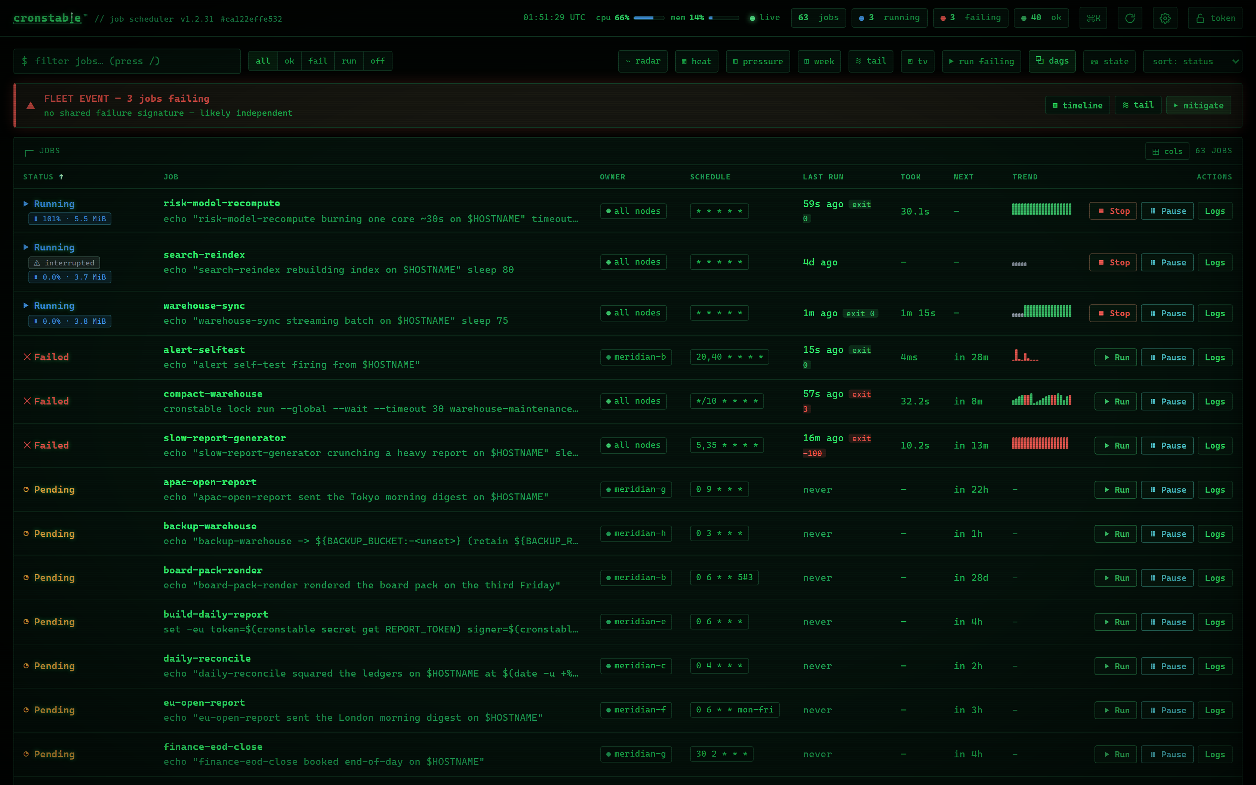Open the sort: status dropdown
This screenshot has width=1256, height=785.
pos(1192,61)
